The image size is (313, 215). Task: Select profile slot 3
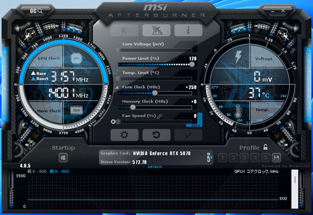coord(244,158)
